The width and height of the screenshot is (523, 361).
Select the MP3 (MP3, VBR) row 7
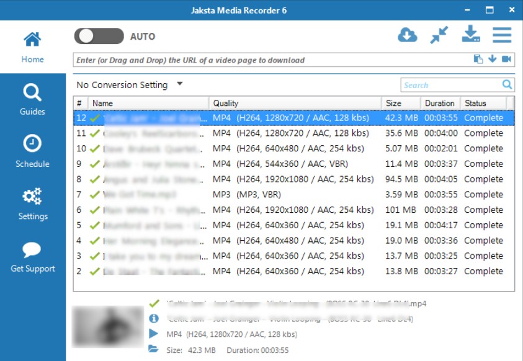(x=294, y=195)
